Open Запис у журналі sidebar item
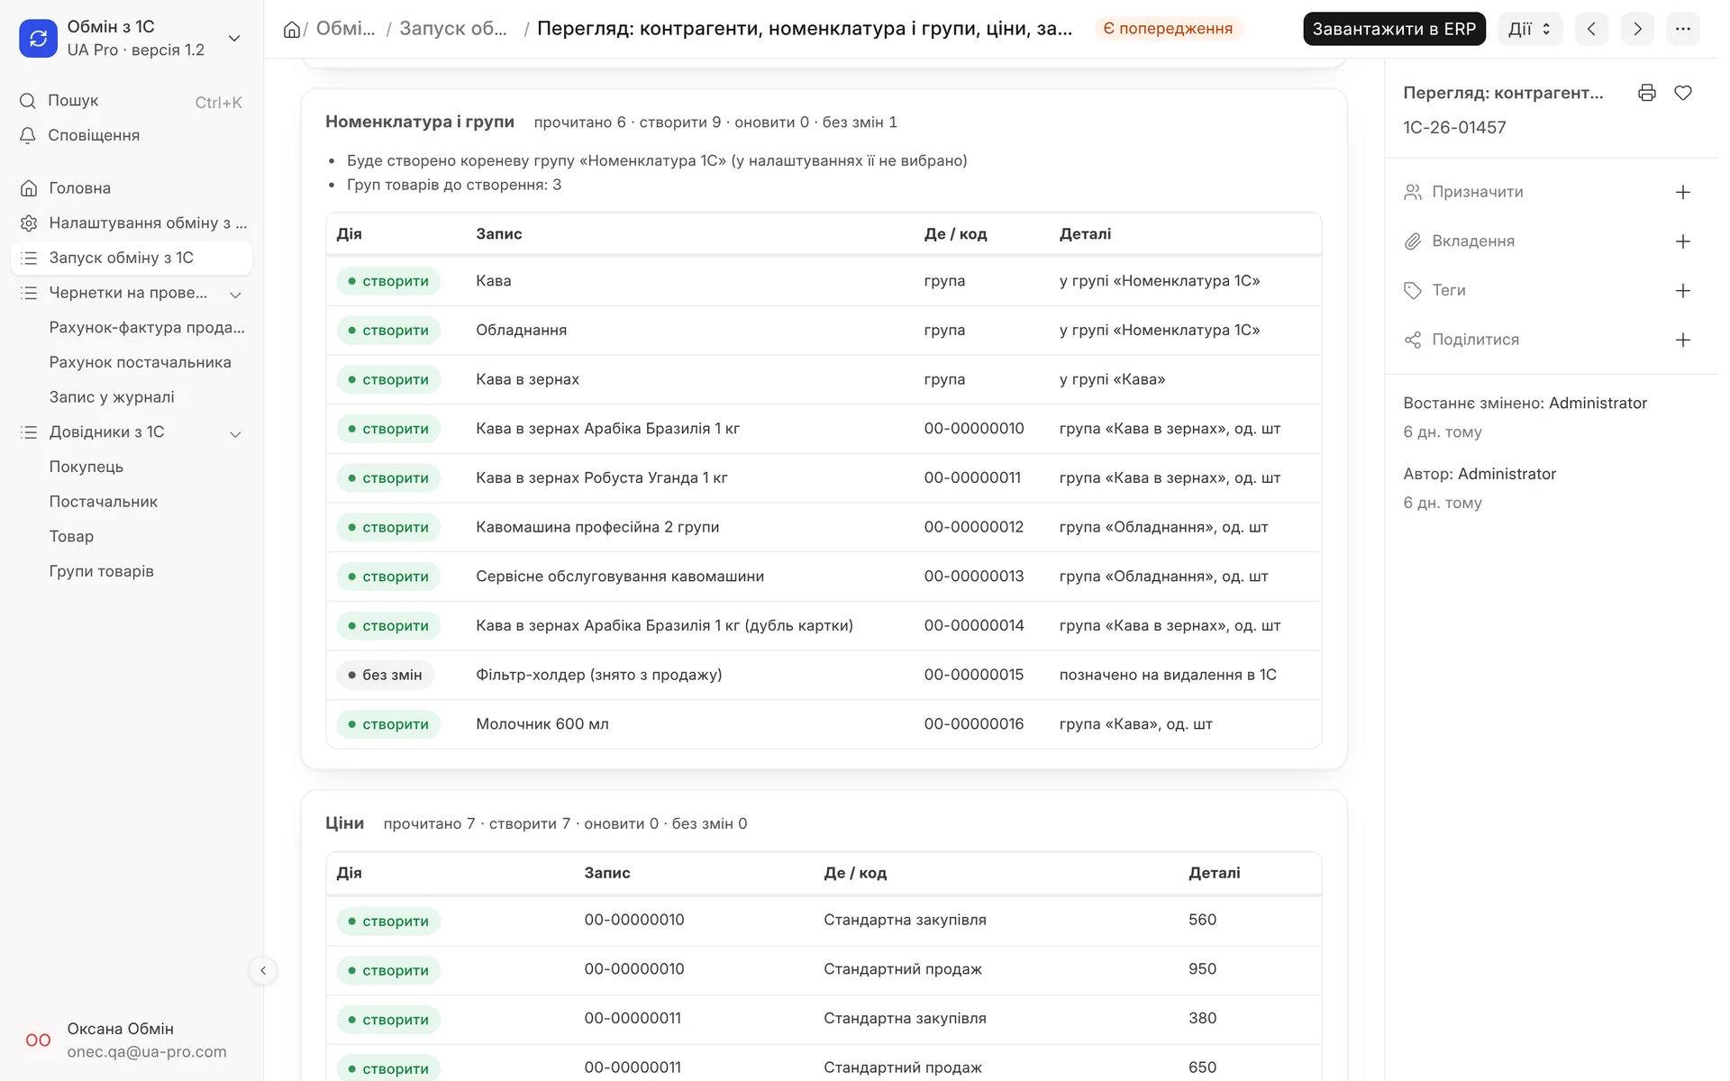Image resolution: width=1730 pixels, height=1081 pixels. (112, 397)
